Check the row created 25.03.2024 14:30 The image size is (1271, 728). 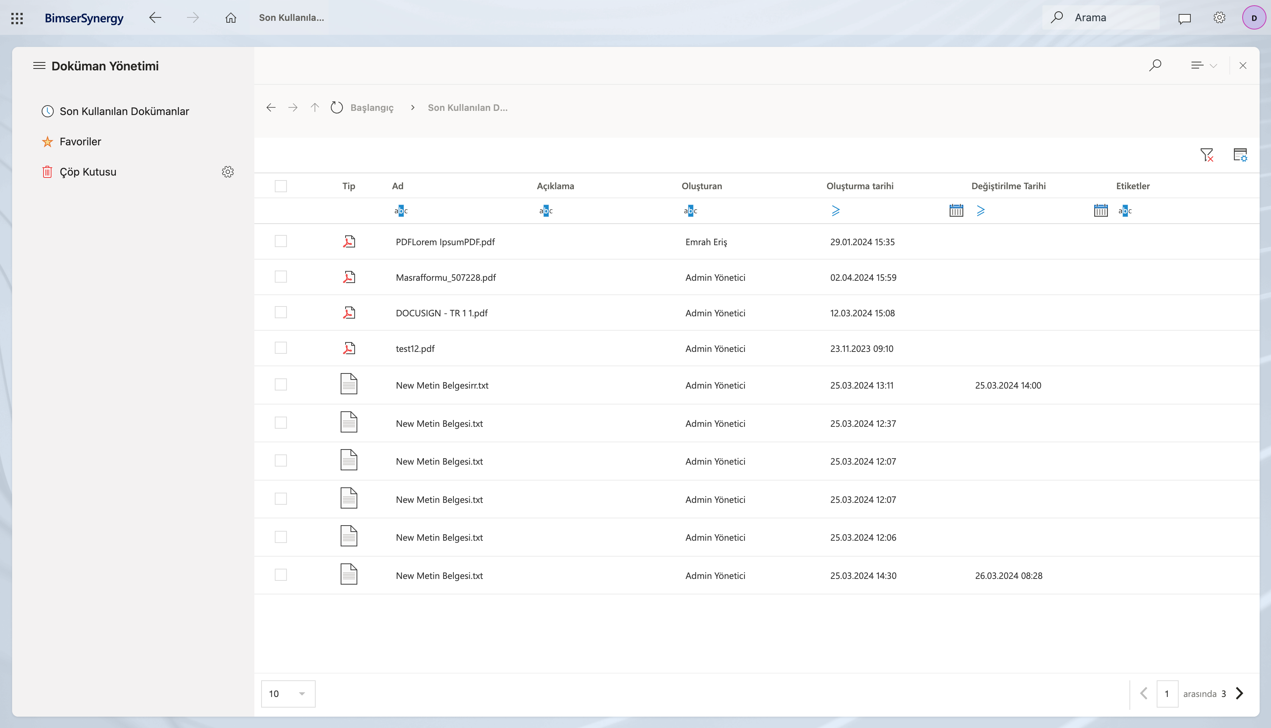click(x=281, y=574)
